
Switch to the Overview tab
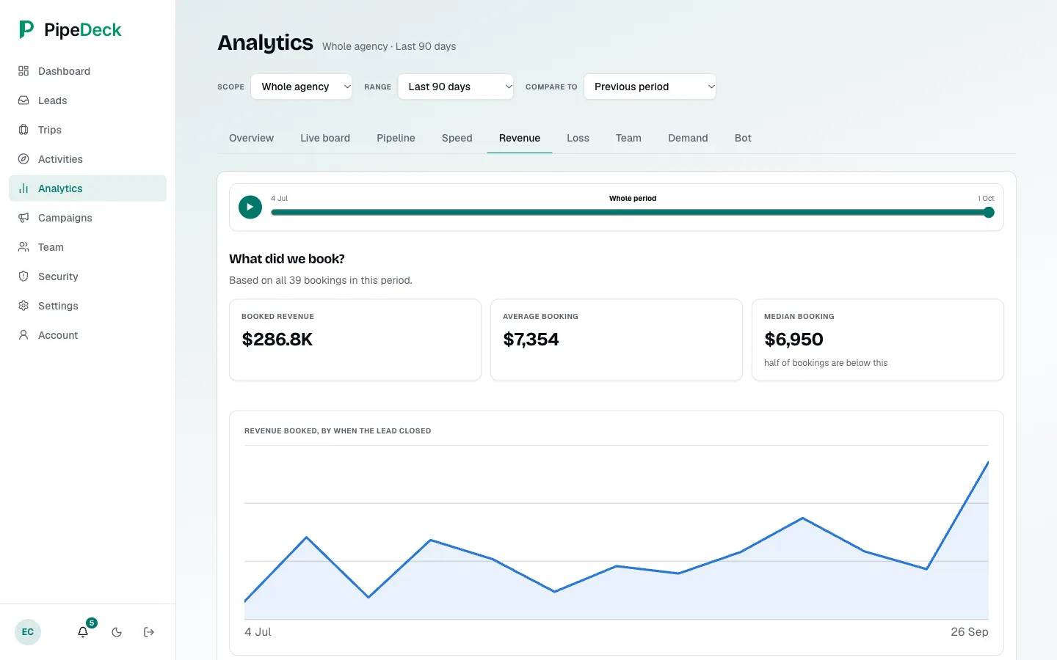[251, 138]
